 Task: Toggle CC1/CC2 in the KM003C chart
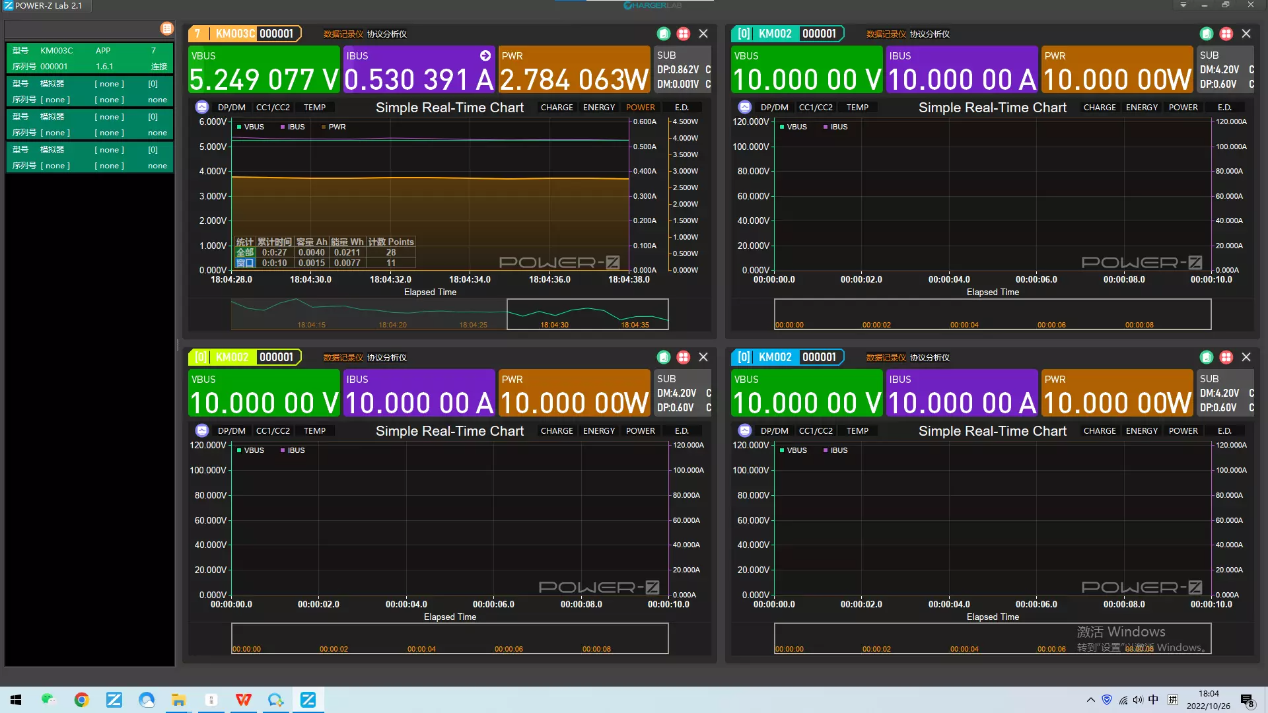pos(273,108)
